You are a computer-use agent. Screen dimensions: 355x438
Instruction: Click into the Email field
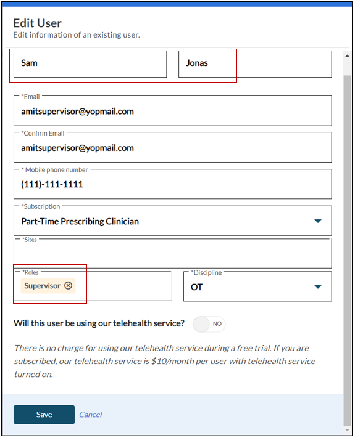[173, 111]
